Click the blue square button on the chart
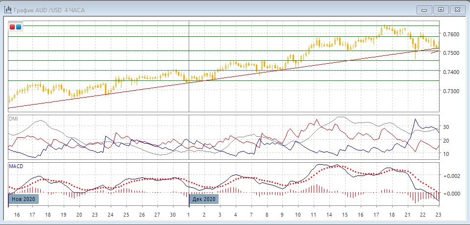 click(x=19, y=27)
